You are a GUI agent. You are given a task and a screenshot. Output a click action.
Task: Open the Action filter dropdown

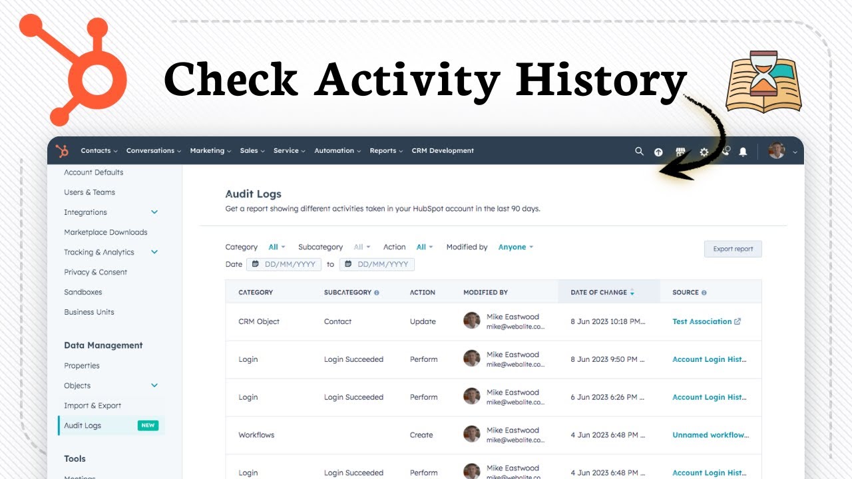tap(425, 247)
